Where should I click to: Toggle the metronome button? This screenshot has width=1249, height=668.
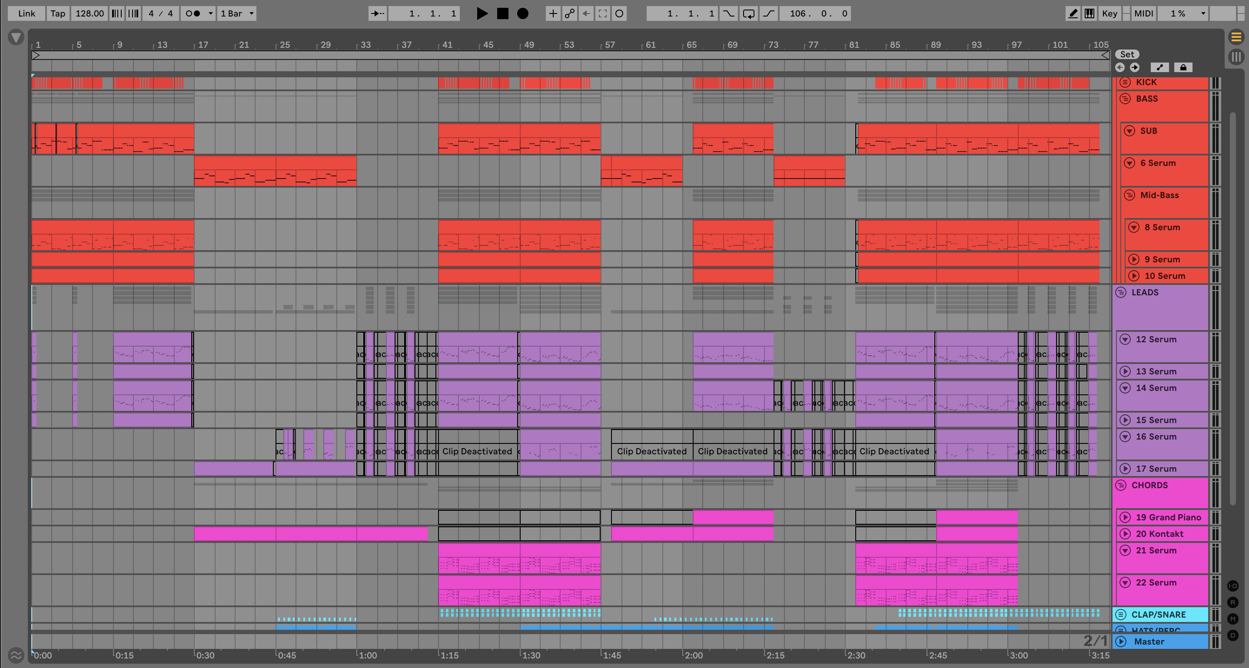pos(193,13)
